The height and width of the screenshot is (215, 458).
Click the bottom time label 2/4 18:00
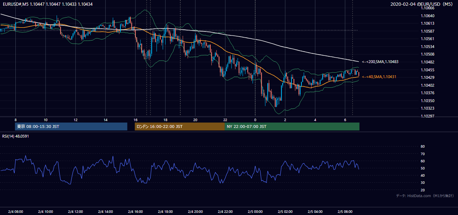coord(165,212)
